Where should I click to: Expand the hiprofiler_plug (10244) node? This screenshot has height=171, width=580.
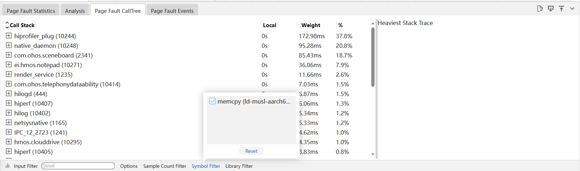pos(9,36)
